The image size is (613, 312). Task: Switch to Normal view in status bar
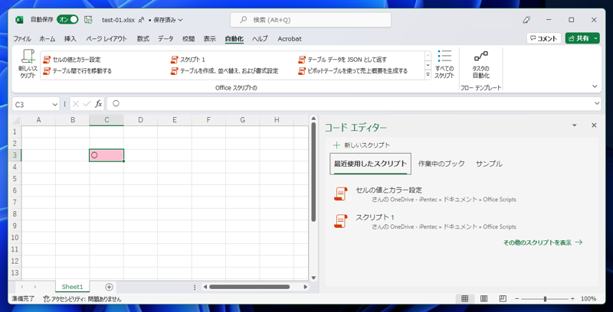point(464,299)
